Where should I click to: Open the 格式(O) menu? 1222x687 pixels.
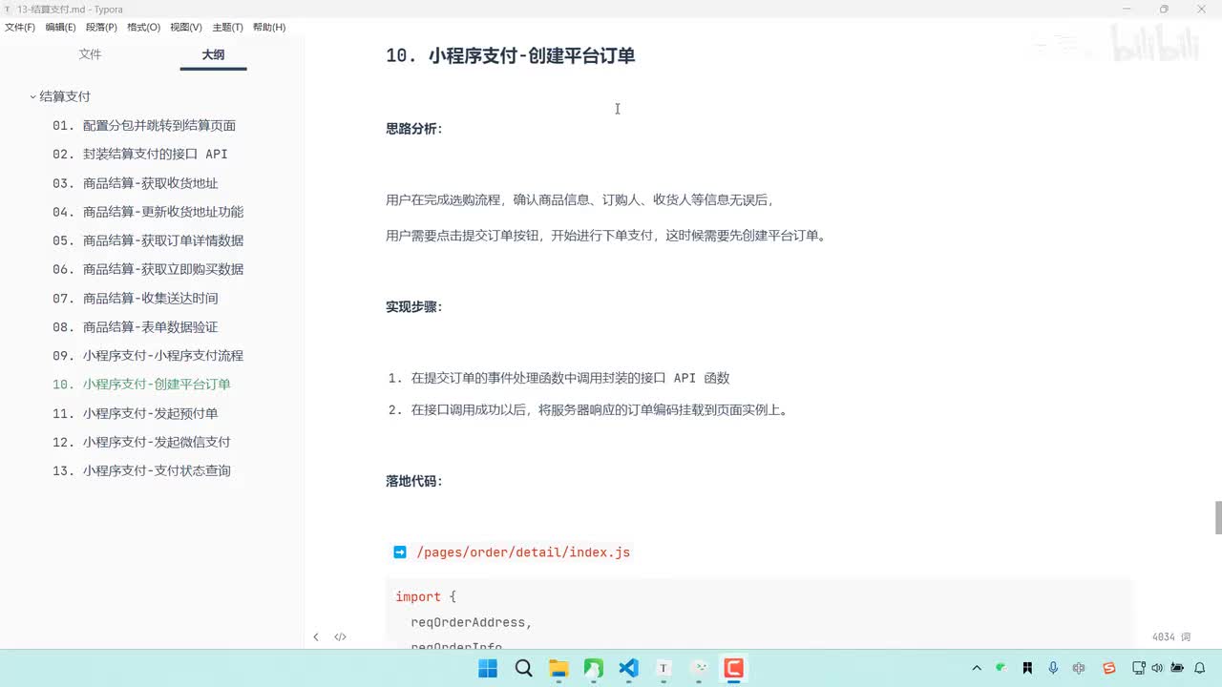click(x=143, y=28)
